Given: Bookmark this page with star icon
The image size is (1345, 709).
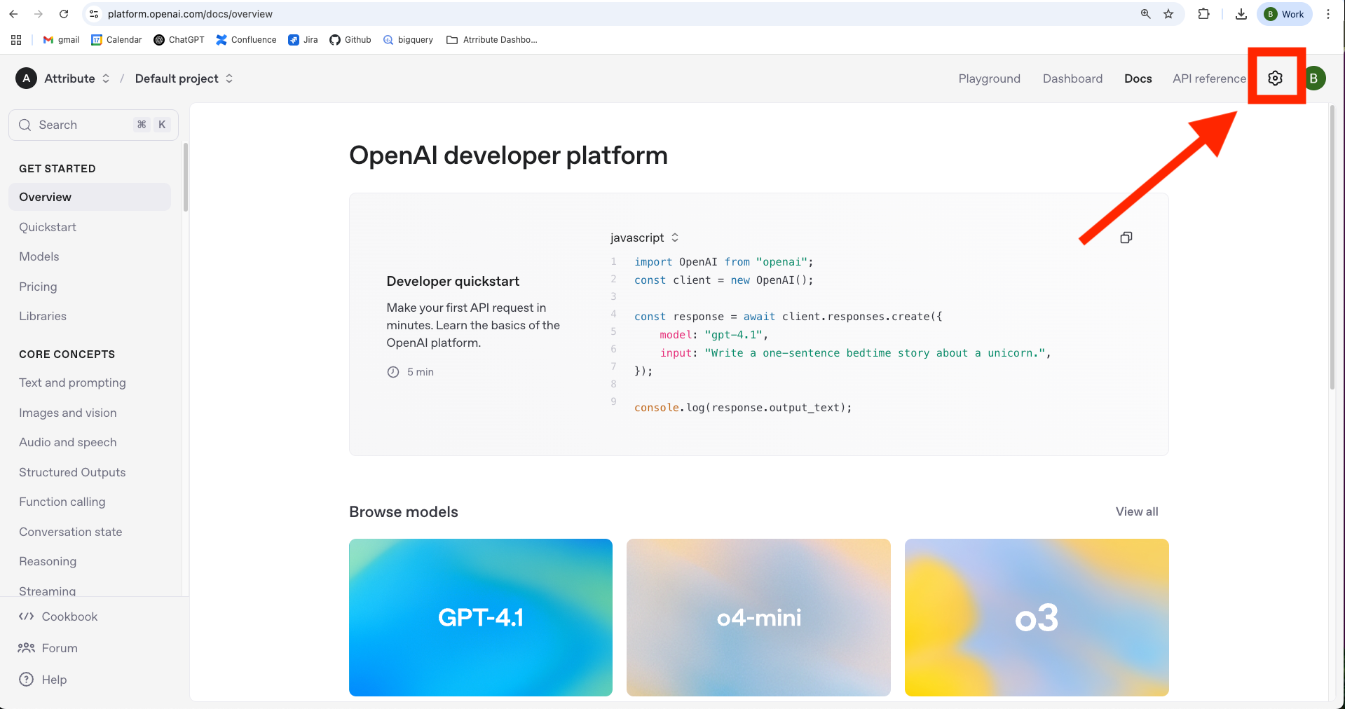Looking at the screenshot, I should click(1168, 14).
